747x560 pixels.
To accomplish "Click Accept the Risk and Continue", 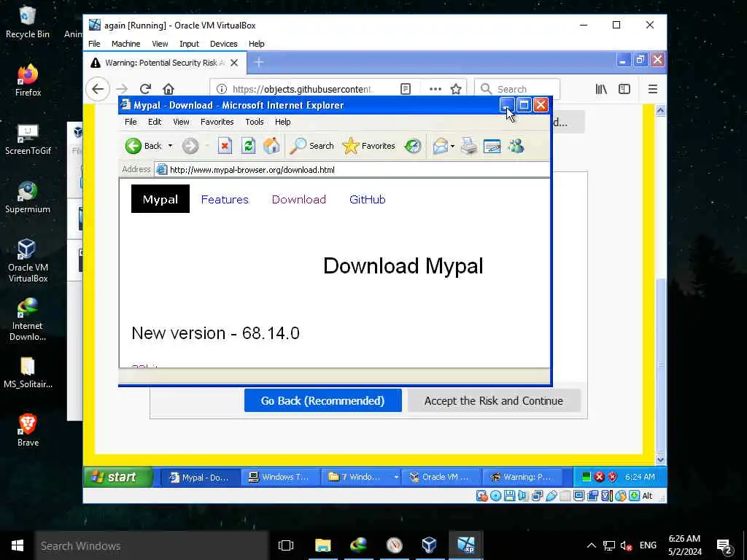I will coord(494,401).
